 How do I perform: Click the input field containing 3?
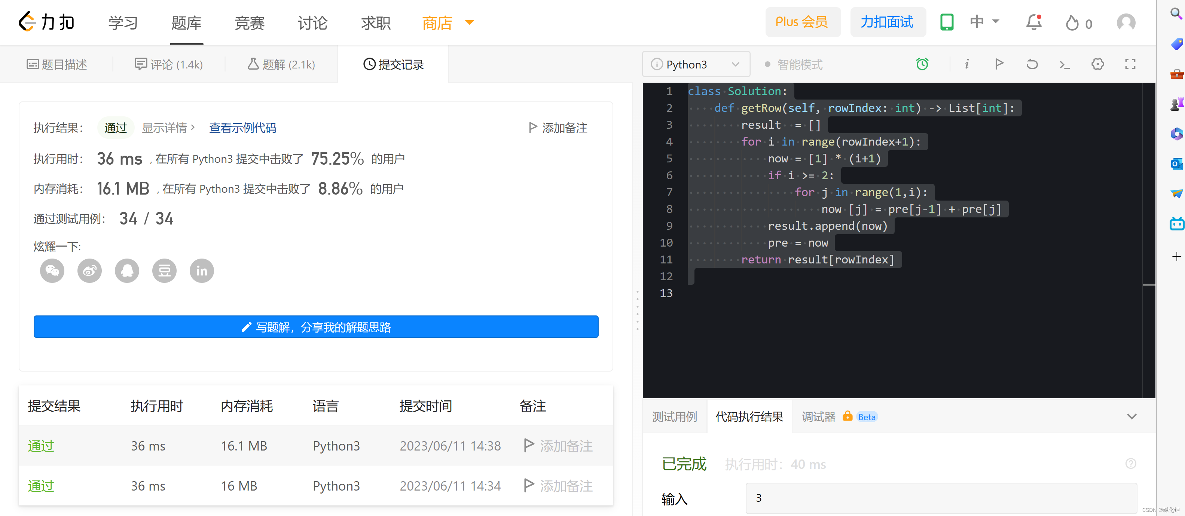click(x=941, y=498)
